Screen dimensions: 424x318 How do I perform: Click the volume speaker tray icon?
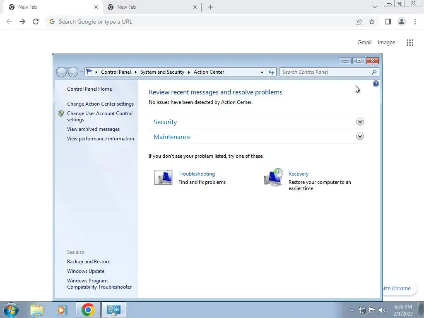(x=382, y=310)
